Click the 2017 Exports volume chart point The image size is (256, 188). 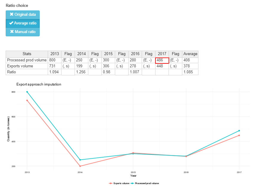[x=239, y=135]
